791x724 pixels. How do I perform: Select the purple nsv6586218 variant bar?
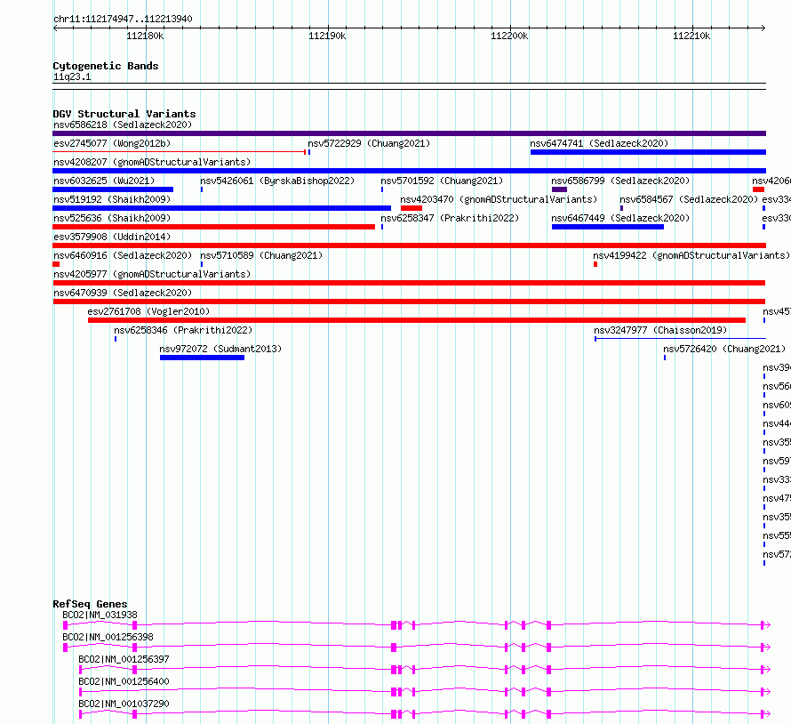pyautogui.click(x=409, y=133)
